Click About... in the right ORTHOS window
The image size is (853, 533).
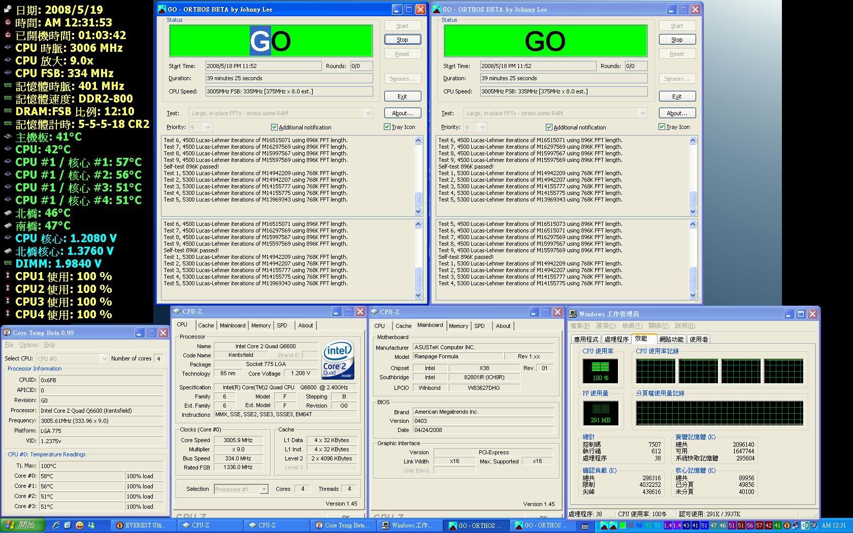[677, 113]
